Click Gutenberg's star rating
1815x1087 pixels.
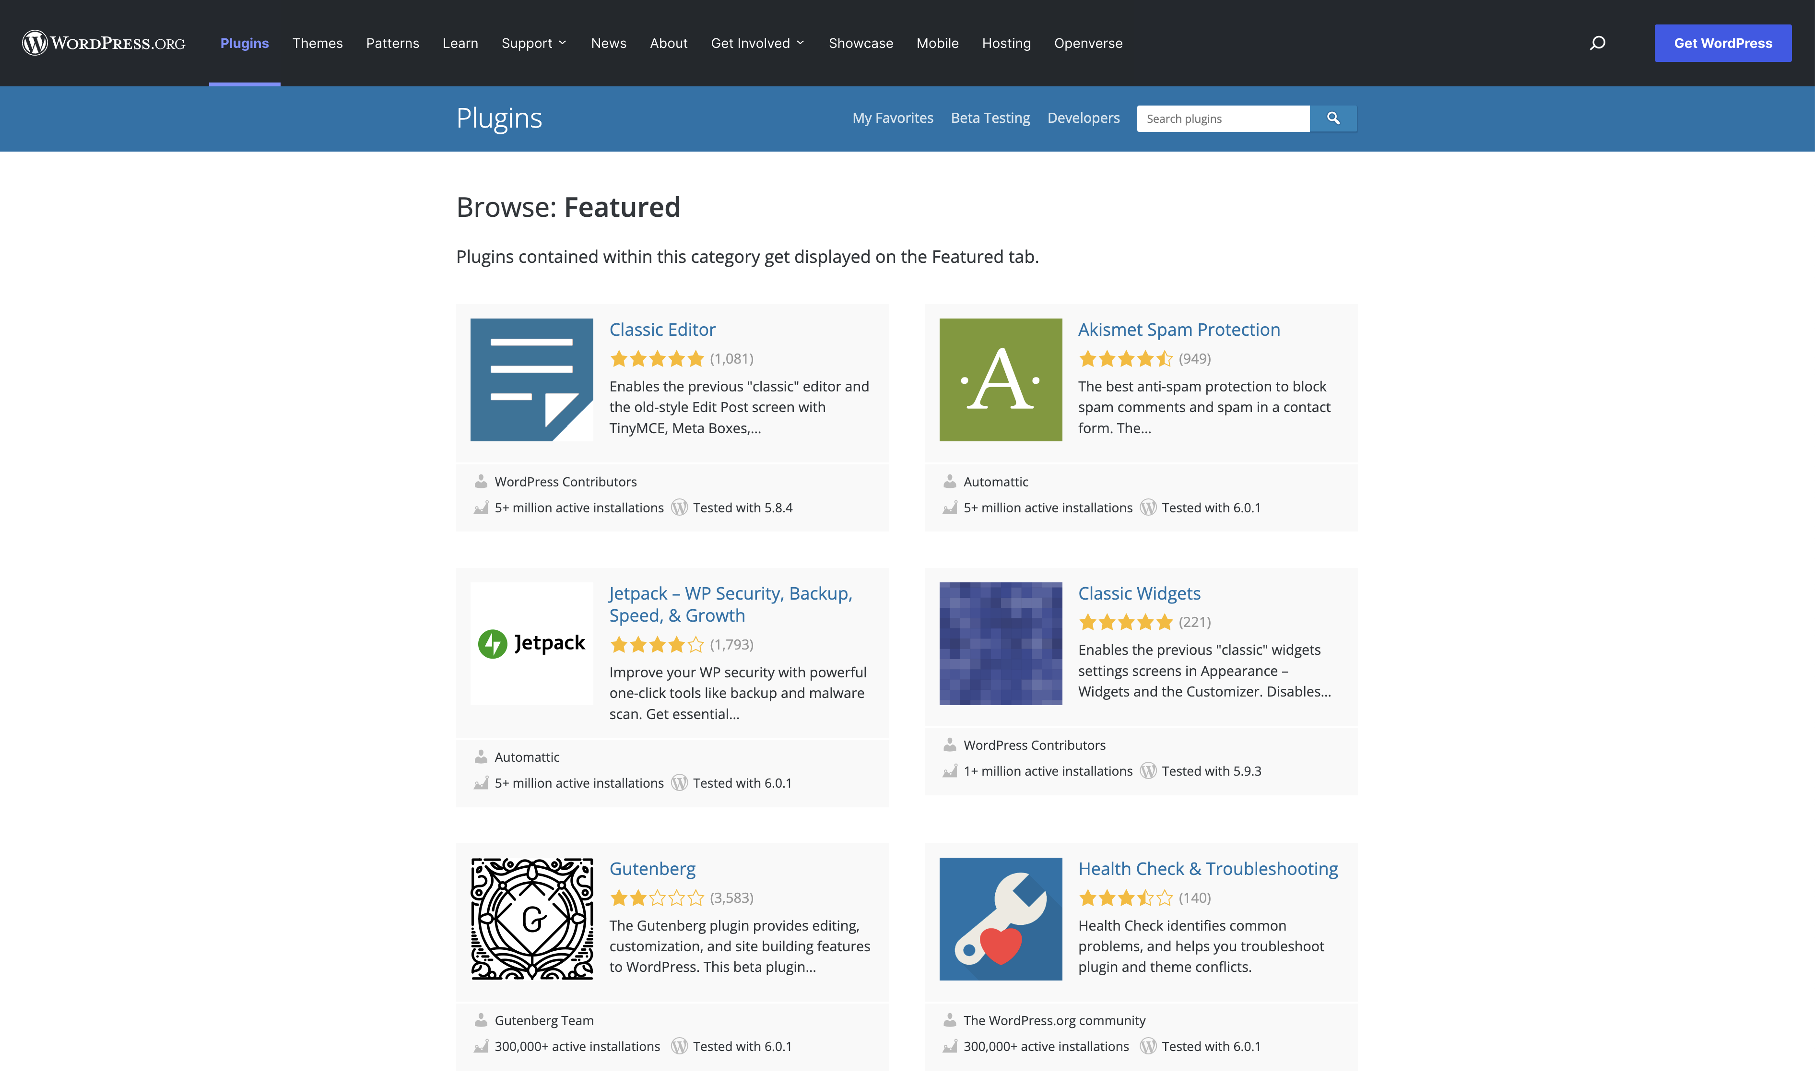[x=656, y=898]
